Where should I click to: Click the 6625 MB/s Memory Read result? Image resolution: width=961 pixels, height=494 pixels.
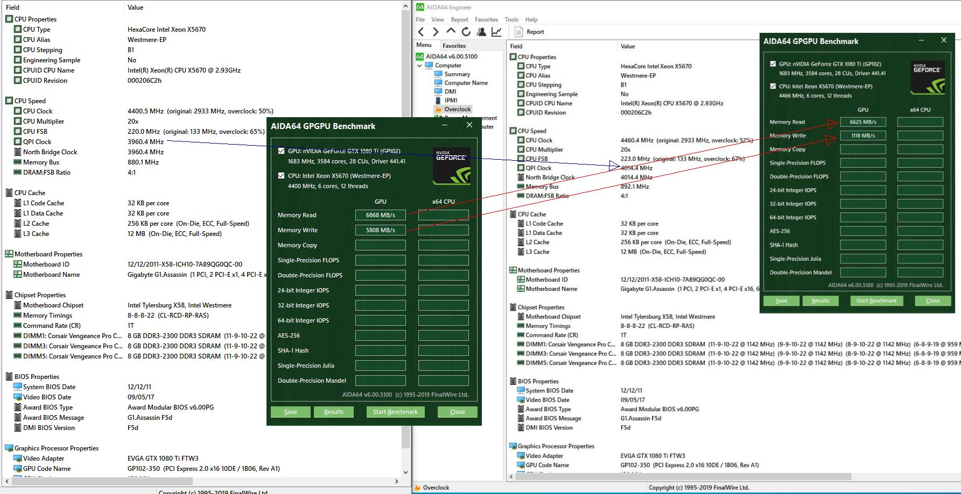coord(863,122)
